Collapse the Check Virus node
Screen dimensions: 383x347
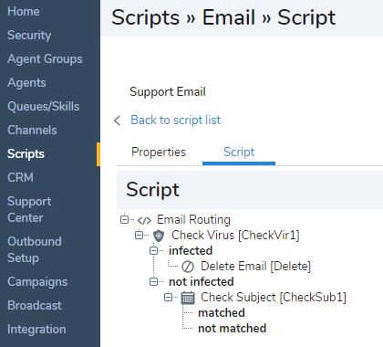(139, 235)
